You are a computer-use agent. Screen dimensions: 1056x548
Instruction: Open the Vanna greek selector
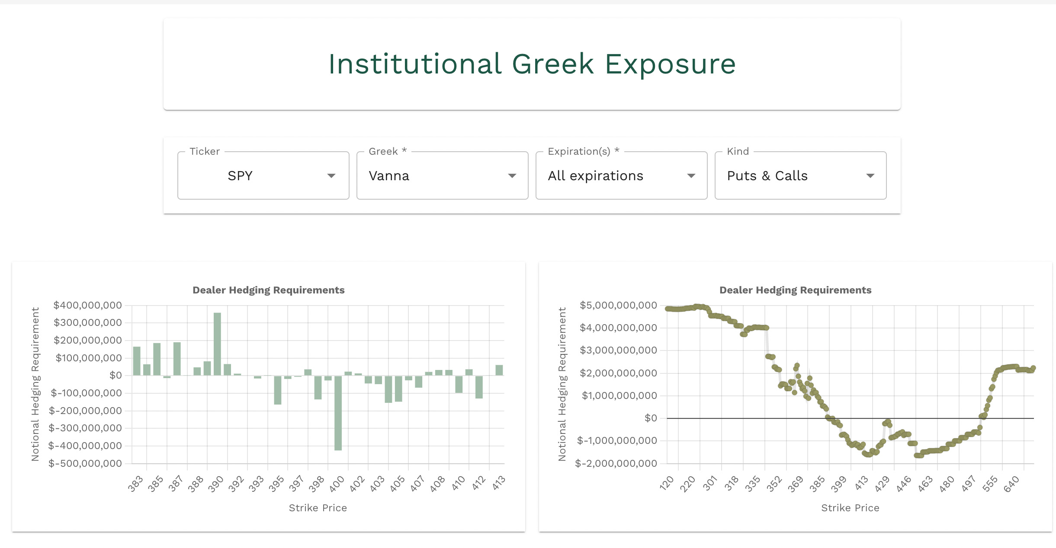click(x=388, y=176)
